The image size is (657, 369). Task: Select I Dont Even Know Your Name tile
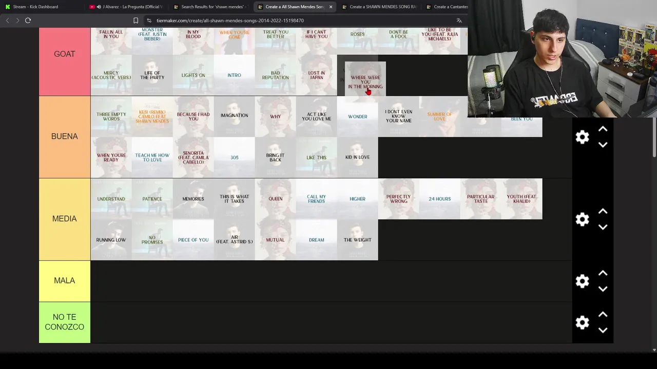point(399,117)
